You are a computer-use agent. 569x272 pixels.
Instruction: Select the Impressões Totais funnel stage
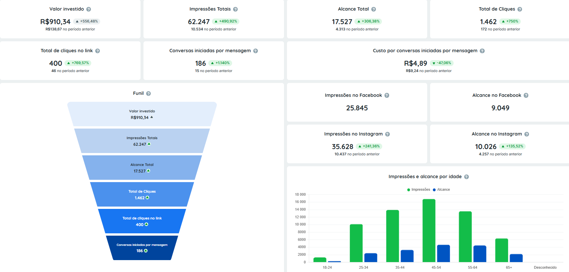[x=142, y=141]
